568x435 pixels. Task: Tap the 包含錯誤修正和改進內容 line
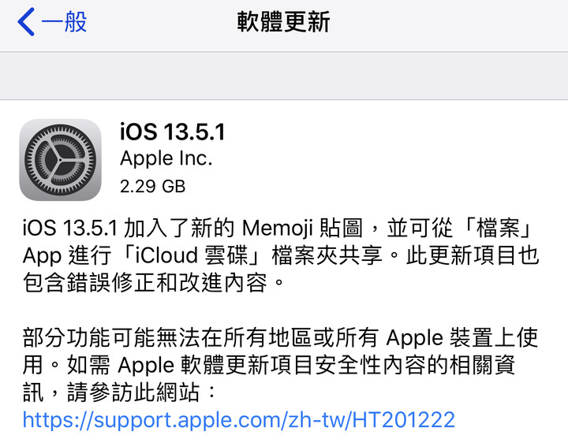coord(153,283)
